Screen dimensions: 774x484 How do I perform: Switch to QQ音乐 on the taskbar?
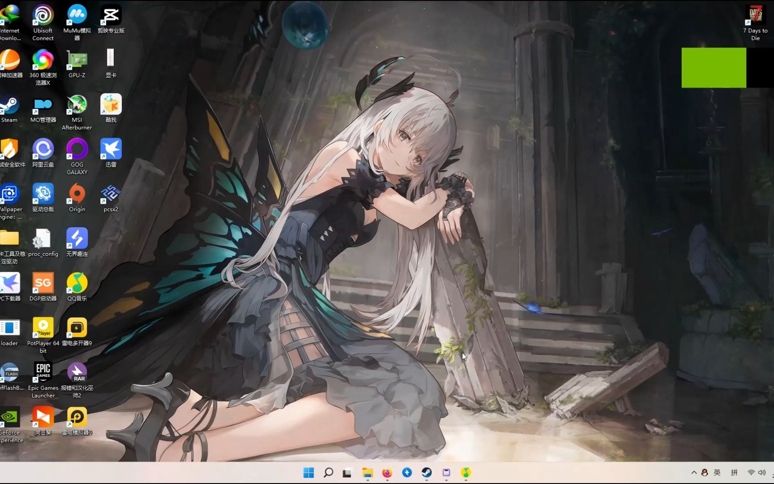tap(466, 473)
